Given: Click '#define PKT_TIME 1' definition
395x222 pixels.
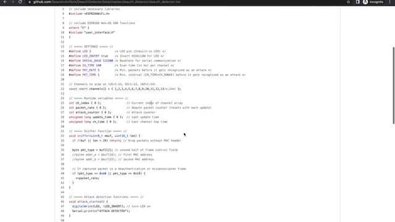Looking at the screenshot, I should (84, 75).
